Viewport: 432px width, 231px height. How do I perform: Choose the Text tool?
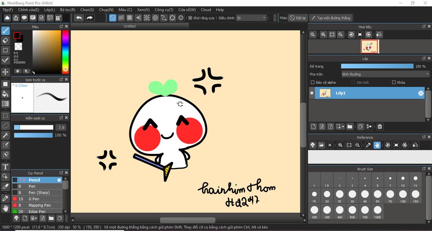[x=5, y=167]
